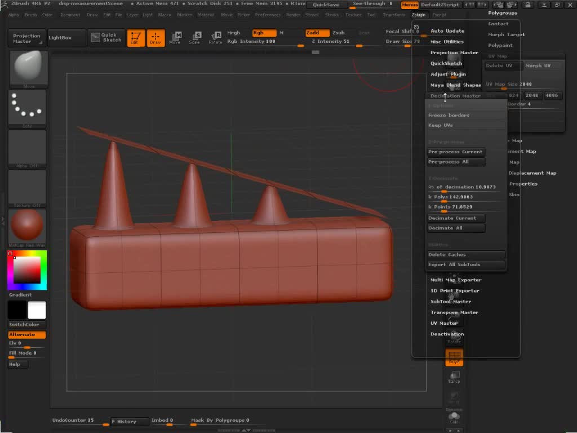Click Pre-process Current button

455,152
